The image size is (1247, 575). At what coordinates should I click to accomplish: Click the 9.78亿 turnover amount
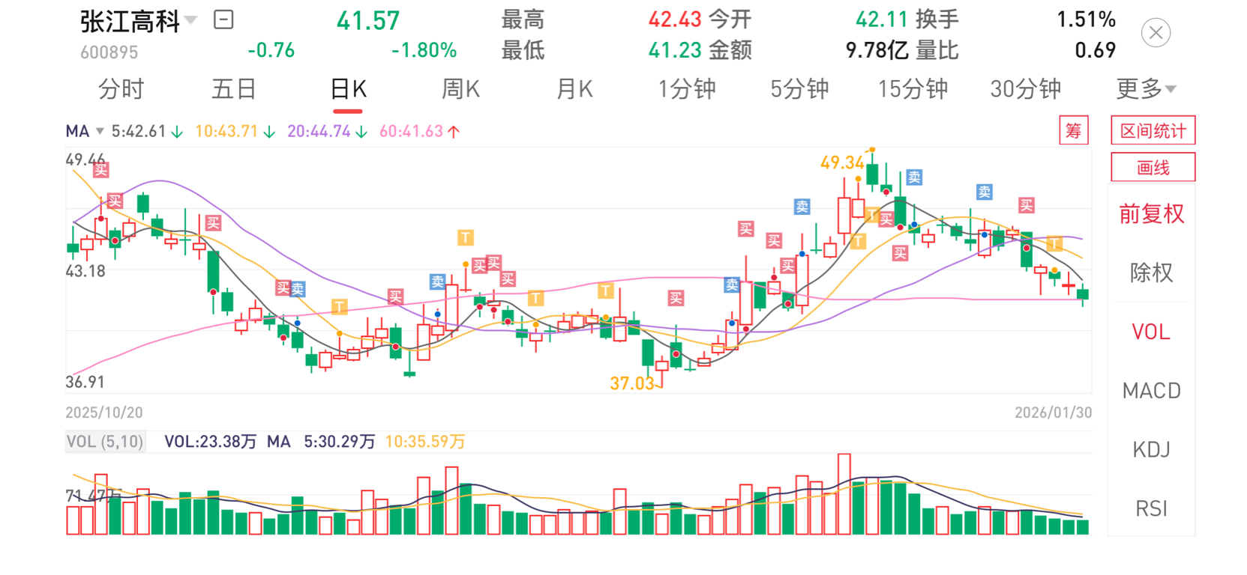click(877, 50)
